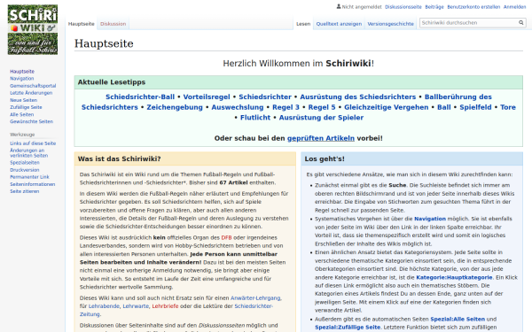Open the Beiträge link

(434, 7)
